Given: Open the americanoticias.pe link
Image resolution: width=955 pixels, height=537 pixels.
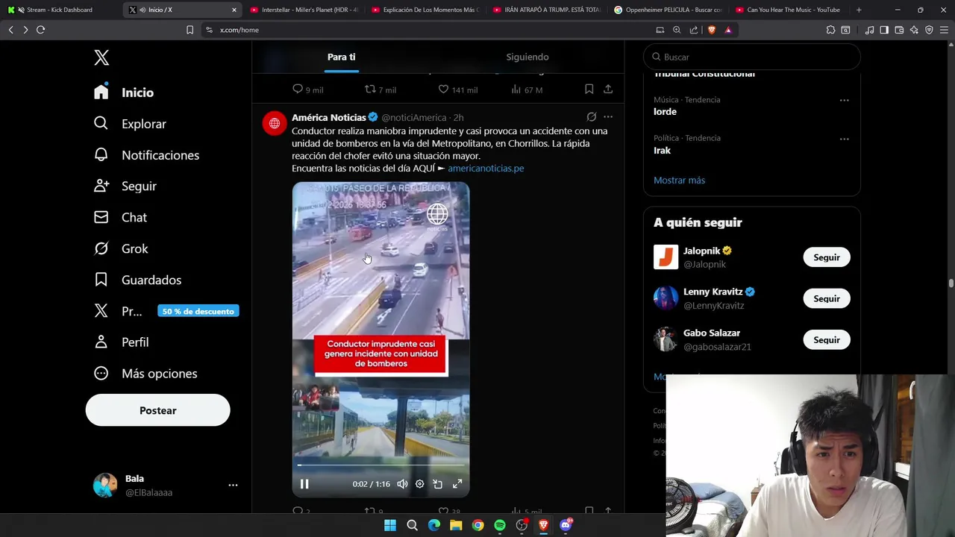Looking at the screenshot, I should [x=486, y=169].
